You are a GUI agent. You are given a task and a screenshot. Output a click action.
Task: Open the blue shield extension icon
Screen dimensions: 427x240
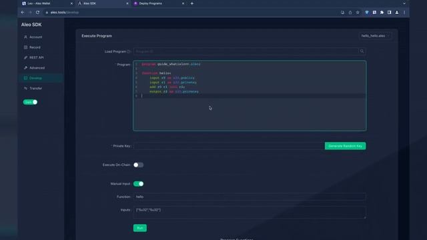tap(367, 13)
